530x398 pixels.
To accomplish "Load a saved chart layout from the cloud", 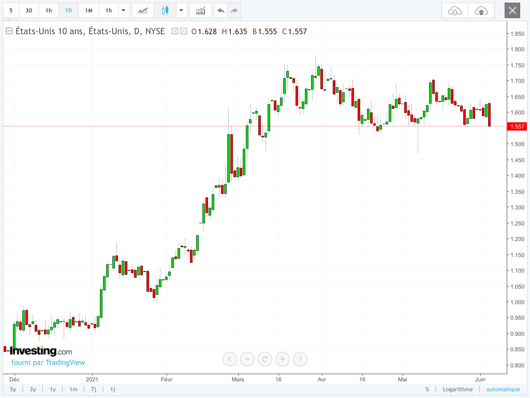I will click(x=455, y=11).
